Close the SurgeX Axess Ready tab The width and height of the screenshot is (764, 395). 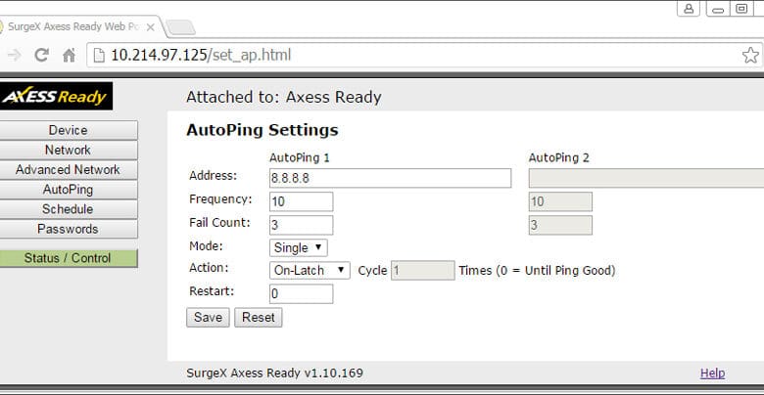[151, 27]
